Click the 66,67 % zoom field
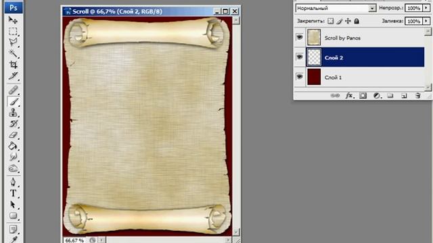 point(74,240)
